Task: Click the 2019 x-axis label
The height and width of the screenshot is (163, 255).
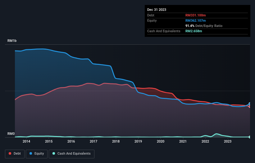Action: [138, 141]
